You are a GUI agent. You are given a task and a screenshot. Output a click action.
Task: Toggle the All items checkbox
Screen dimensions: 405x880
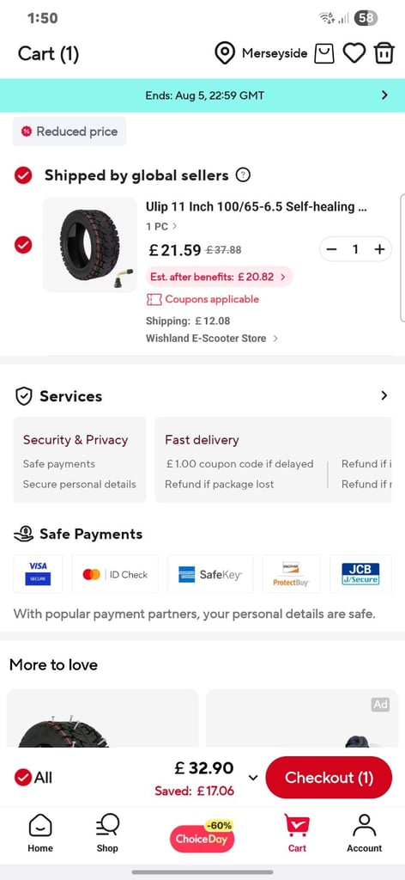23,777
